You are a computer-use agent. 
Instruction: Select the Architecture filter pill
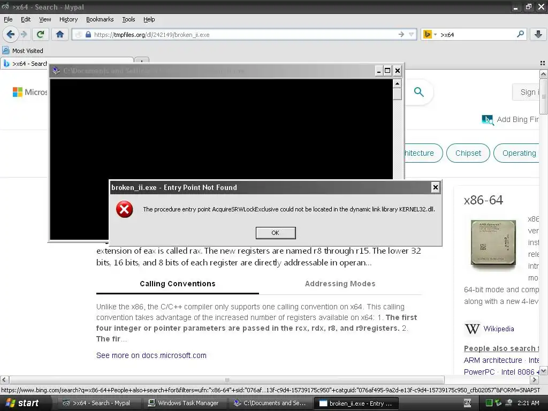pyautogui.click(x=423, y=153)
